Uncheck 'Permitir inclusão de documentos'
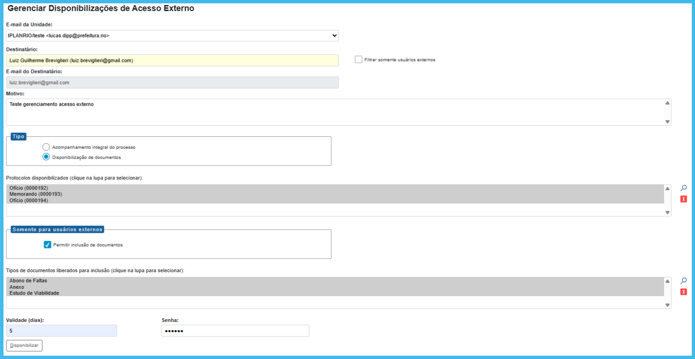 click(47, 245)
